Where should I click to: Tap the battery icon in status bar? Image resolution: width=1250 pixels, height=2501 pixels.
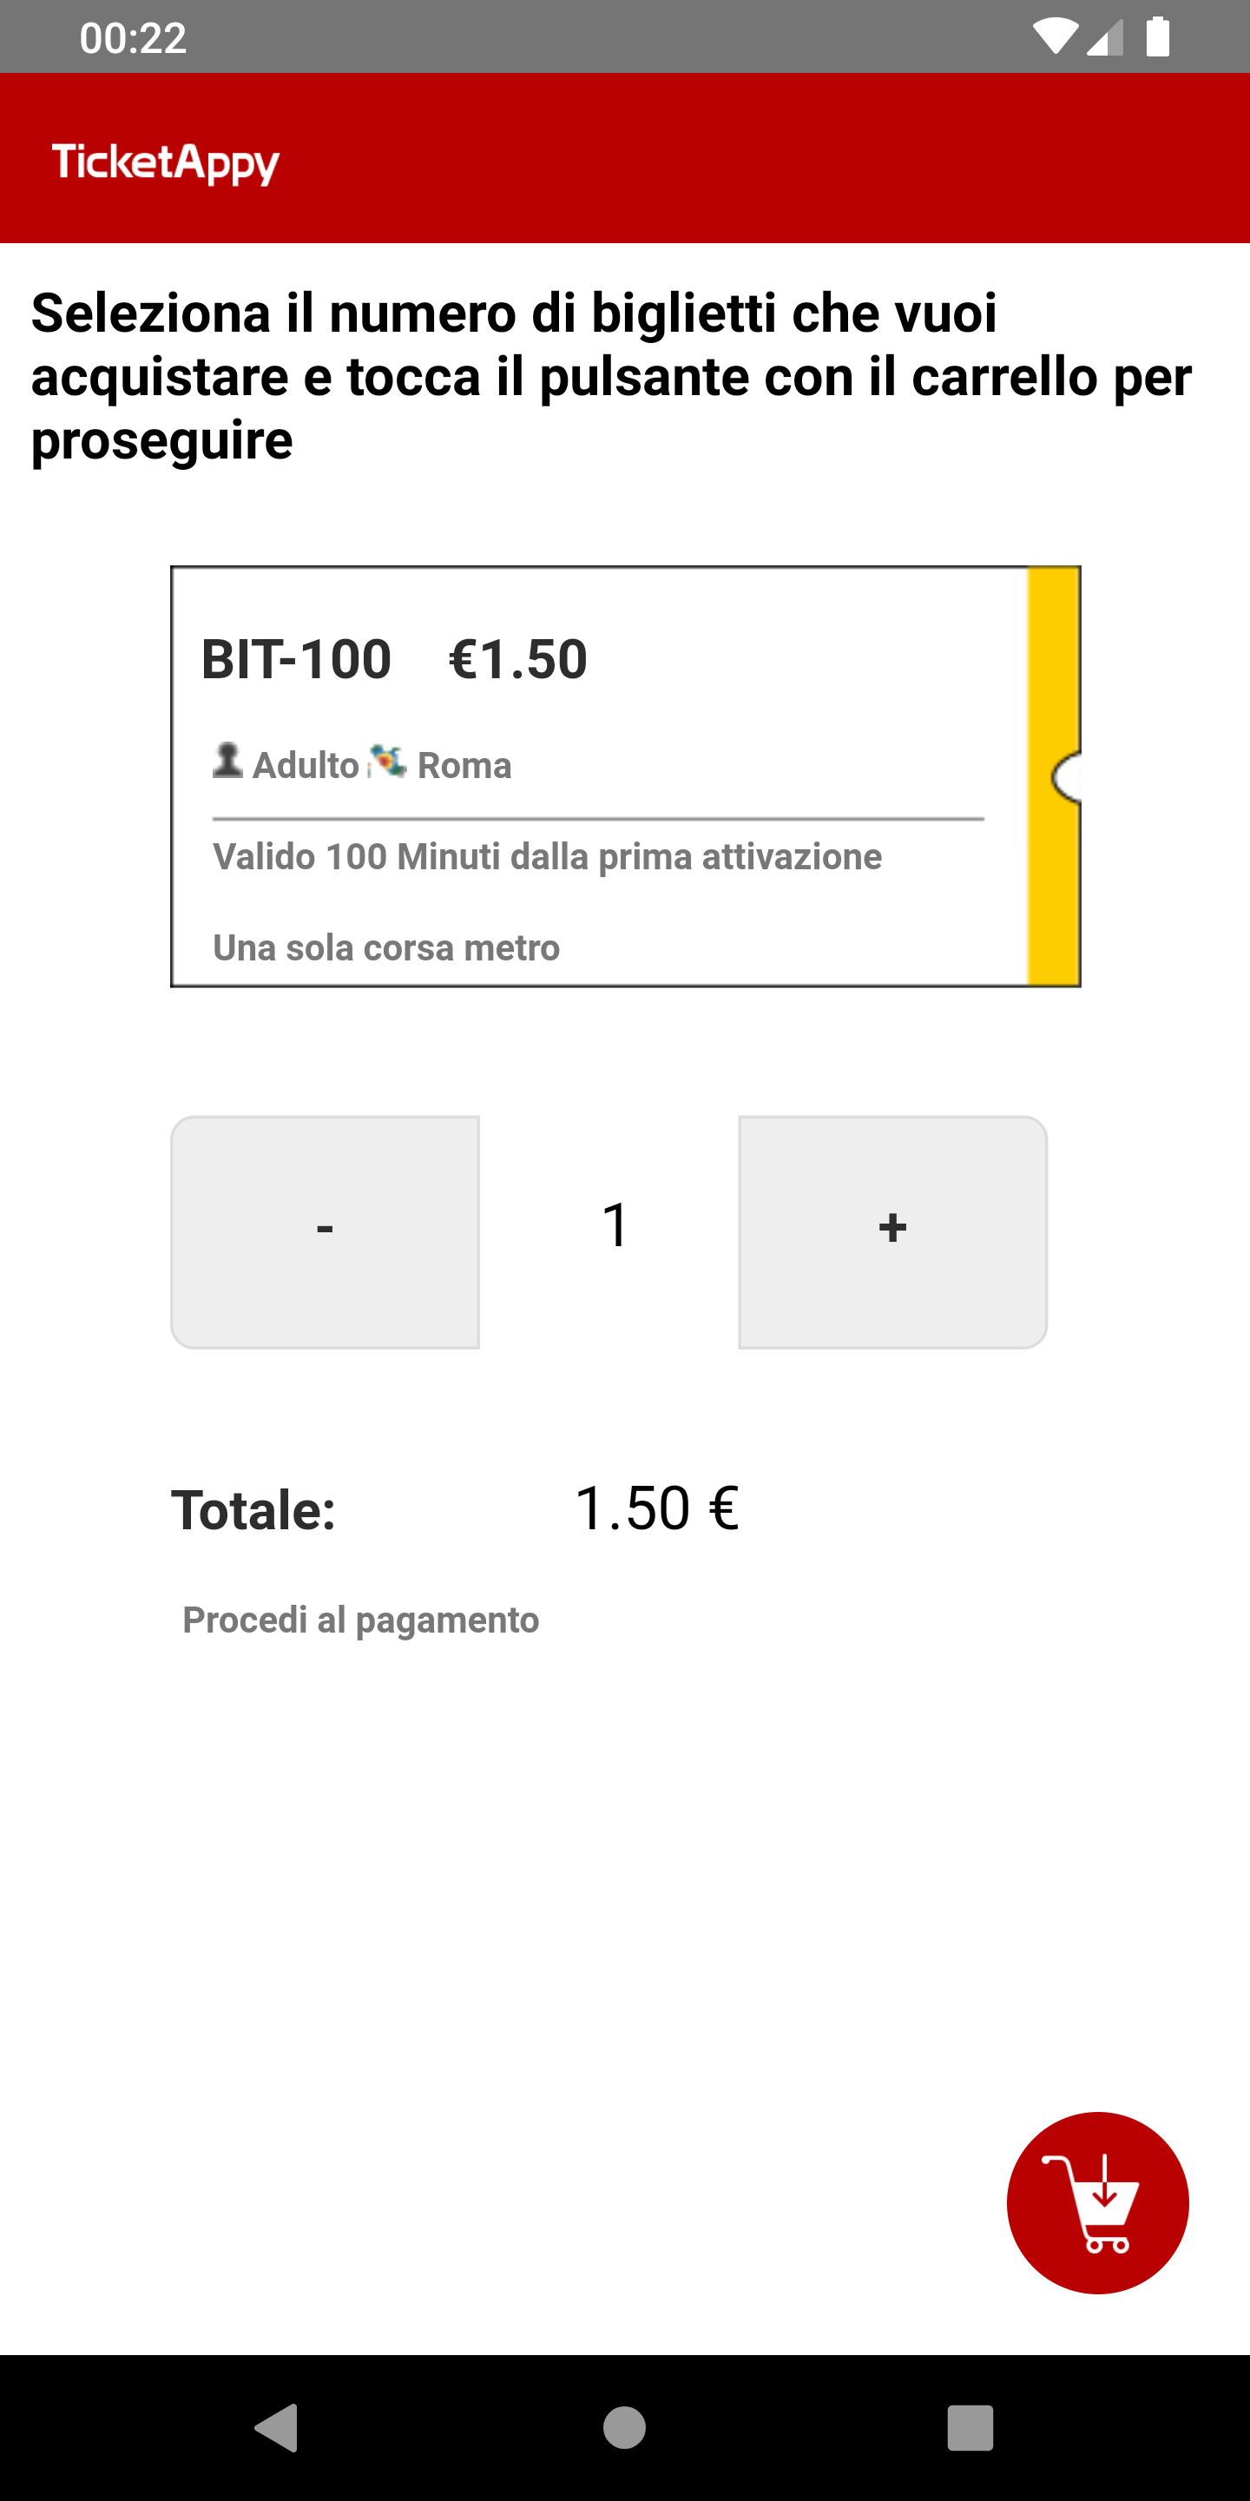(x=1158, y=36)
